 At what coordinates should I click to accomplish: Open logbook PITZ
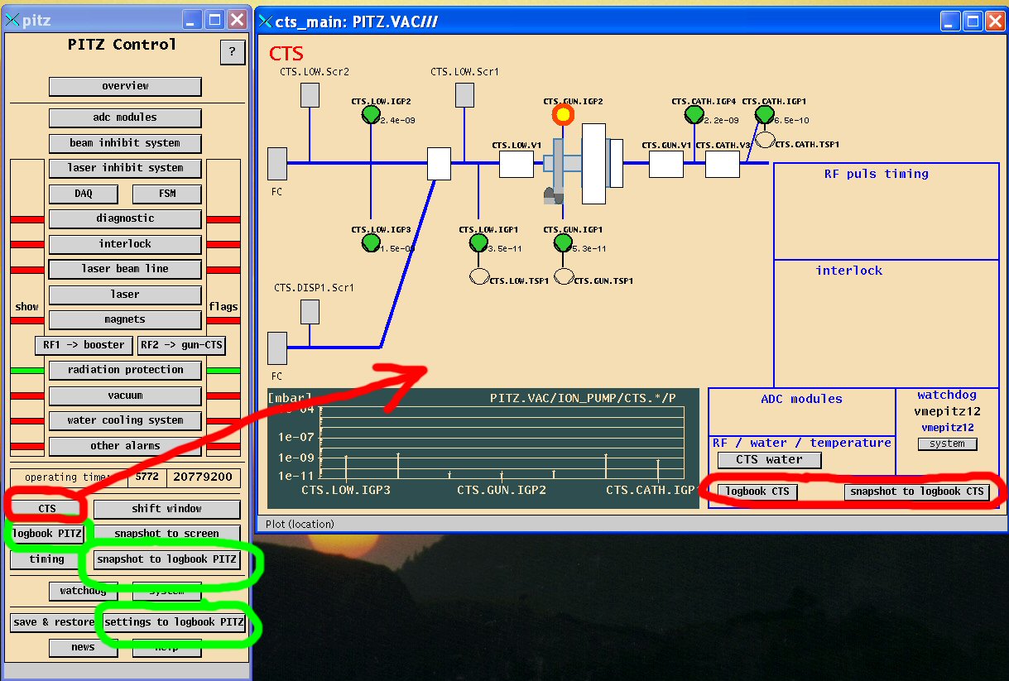(x=47, y=534)
